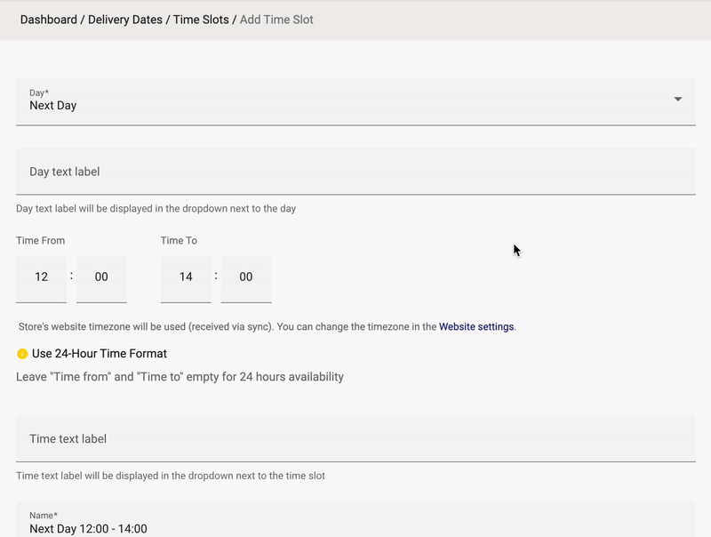Go to Dashboard in breadcrumb

coord(49,20)
